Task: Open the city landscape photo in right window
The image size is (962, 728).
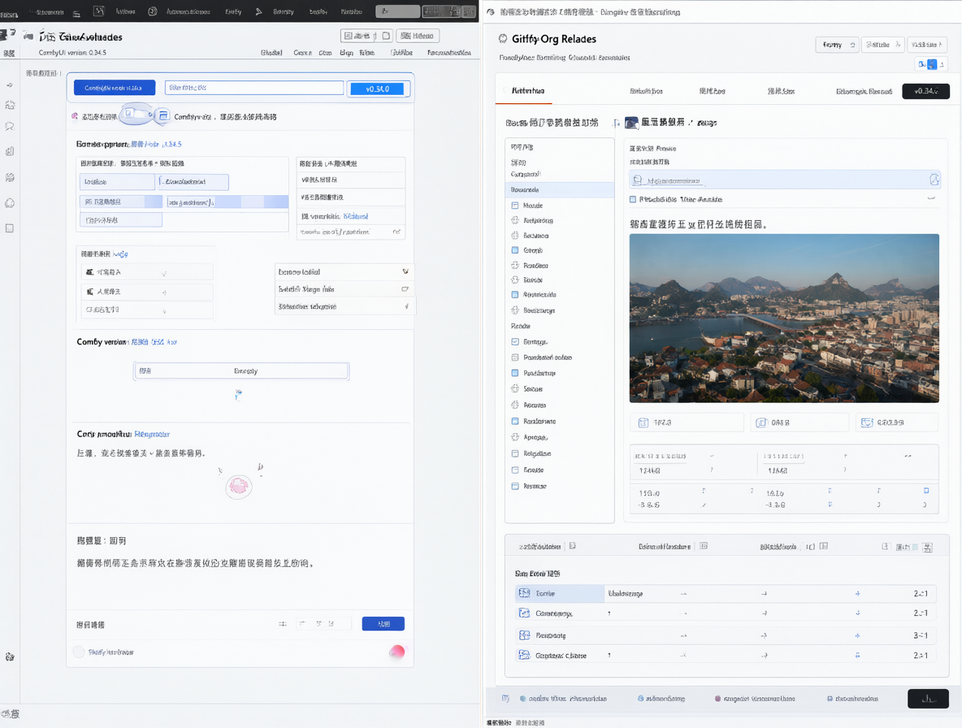Action: (x=783, y=318)
